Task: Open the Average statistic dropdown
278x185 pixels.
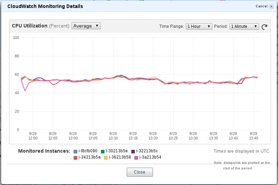Action: tap(86, 26)
